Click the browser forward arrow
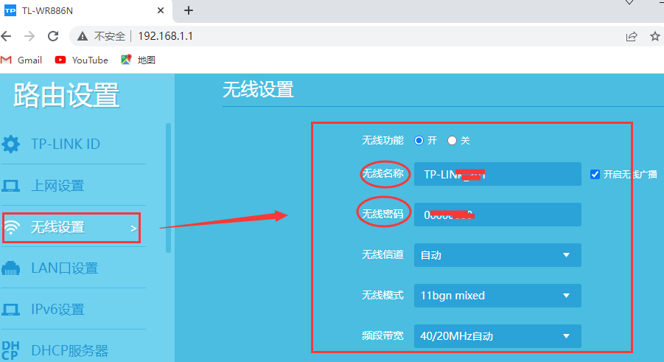 tap(29, 36)
